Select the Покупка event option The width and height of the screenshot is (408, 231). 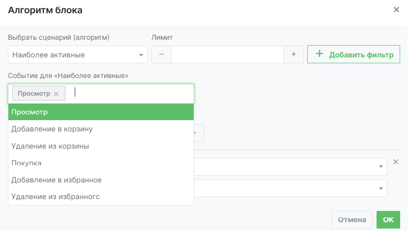click(101, 163)
